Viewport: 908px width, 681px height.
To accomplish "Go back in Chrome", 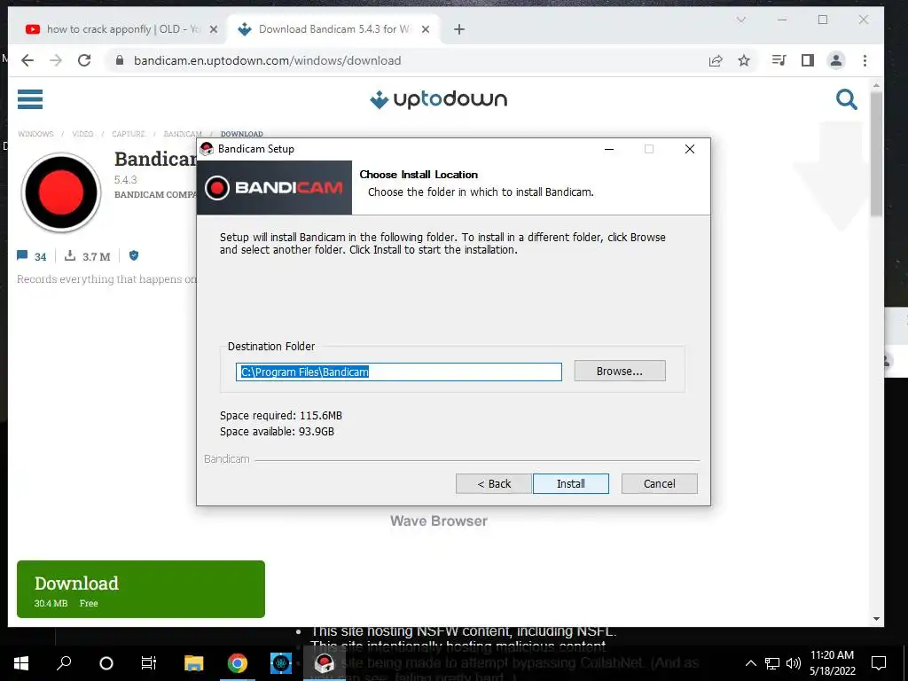I will pyautogui.click(x=27, y=60).
